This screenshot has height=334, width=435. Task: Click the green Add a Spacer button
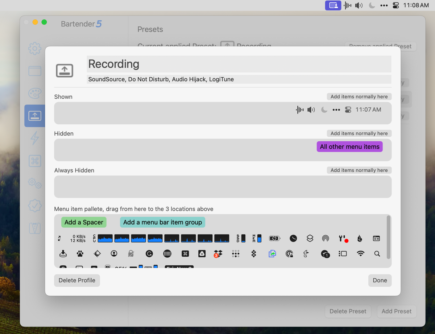[x=84, y=222]
